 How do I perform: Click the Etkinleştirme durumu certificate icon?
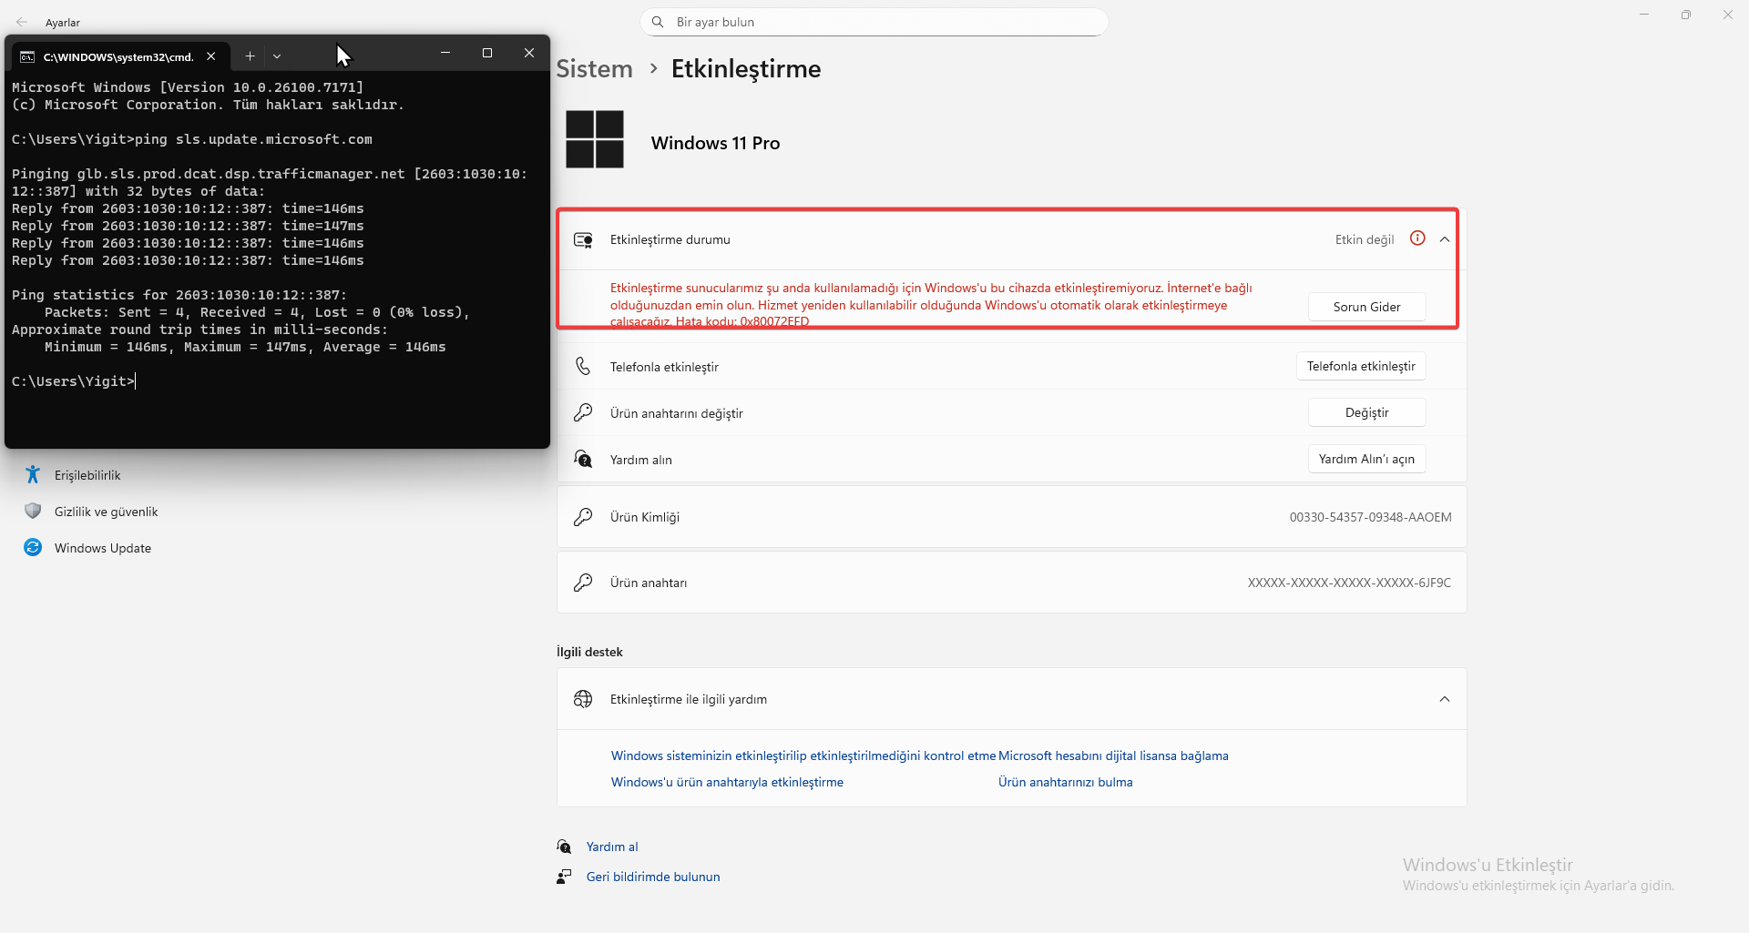tap(583, 239)
